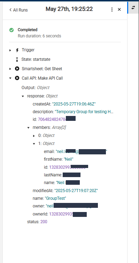The image size is (139, 263).
Task: Click the green Completed checkmark icon
Action: coord(11,30)
